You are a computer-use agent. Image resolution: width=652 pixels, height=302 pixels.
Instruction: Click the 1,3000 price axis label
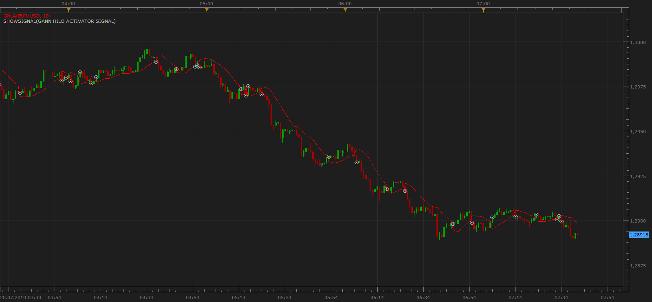pos(638,42)
